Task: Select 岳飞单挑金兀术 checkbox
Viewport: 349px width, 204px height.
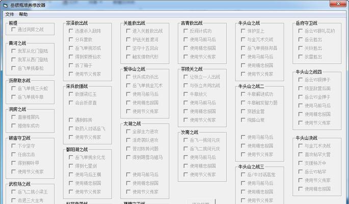Action: 128,86
